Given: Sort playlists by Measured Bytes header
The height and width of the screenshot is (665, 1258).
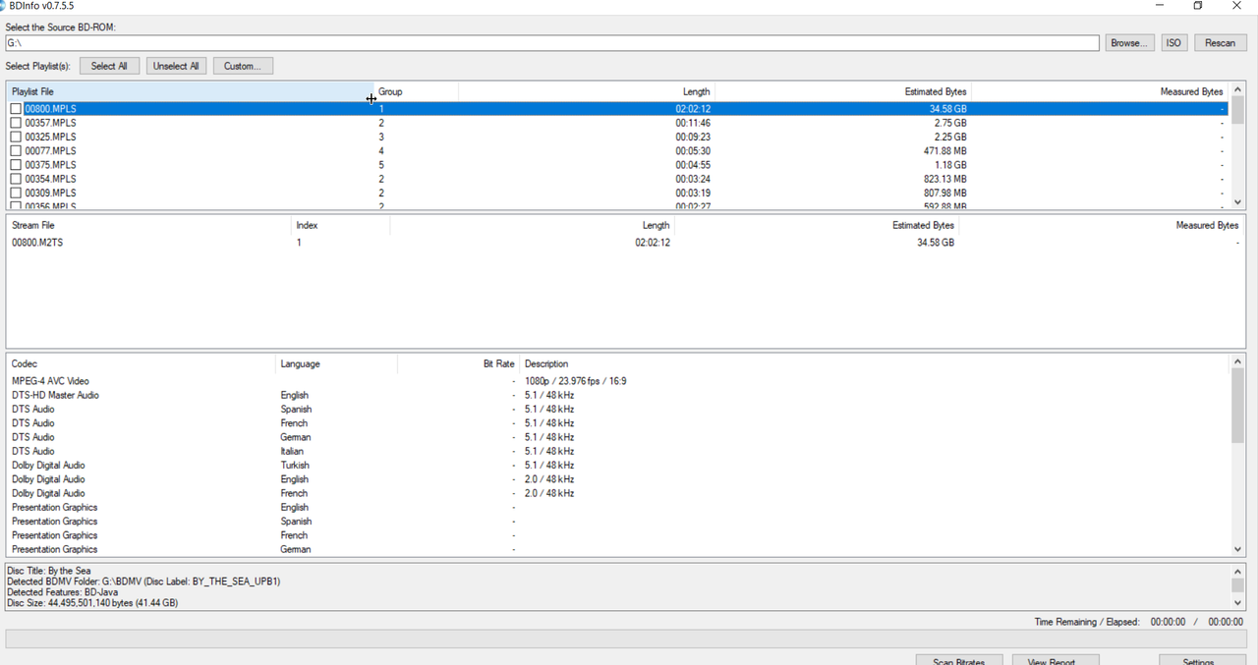Looking at the screenshot, I should click(1100, 91).
